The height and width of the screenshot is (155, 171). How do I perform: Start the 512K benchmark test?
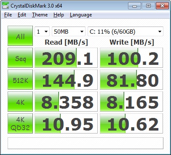(x=20, y=80)
